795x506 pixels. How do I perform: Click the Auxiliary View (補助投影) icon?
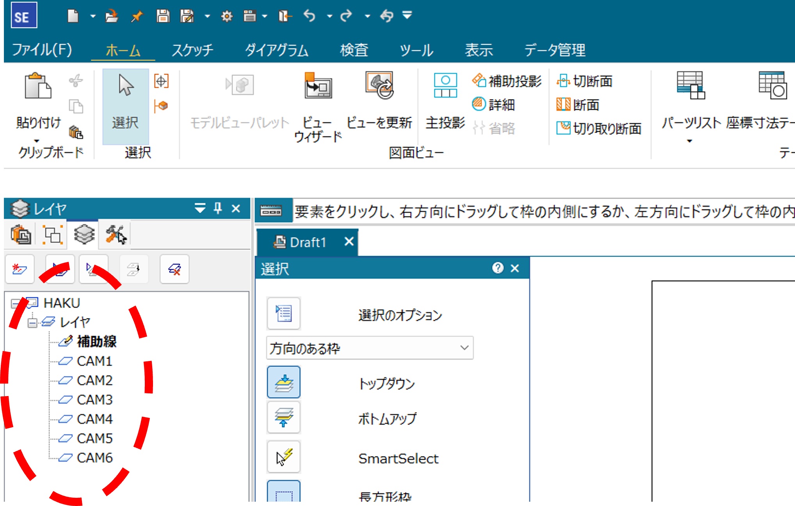[479, 81]
